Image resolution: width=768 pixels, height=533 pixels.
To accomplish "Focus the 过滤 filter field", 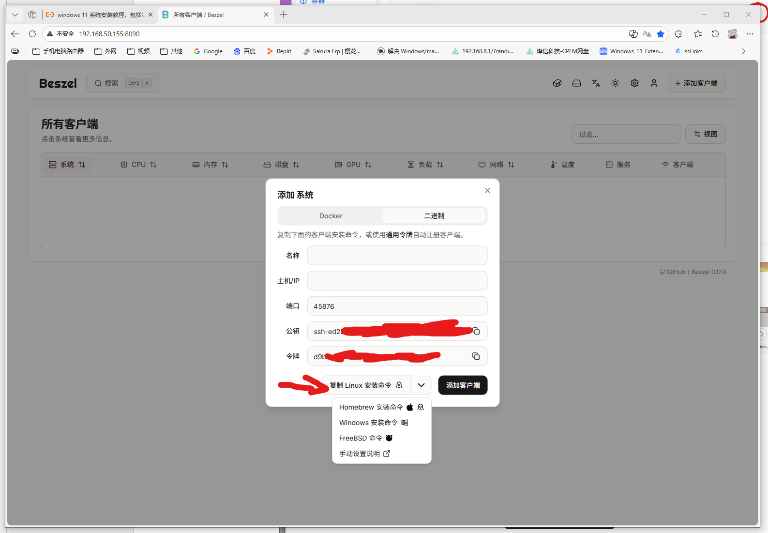I will click(626, 134).
